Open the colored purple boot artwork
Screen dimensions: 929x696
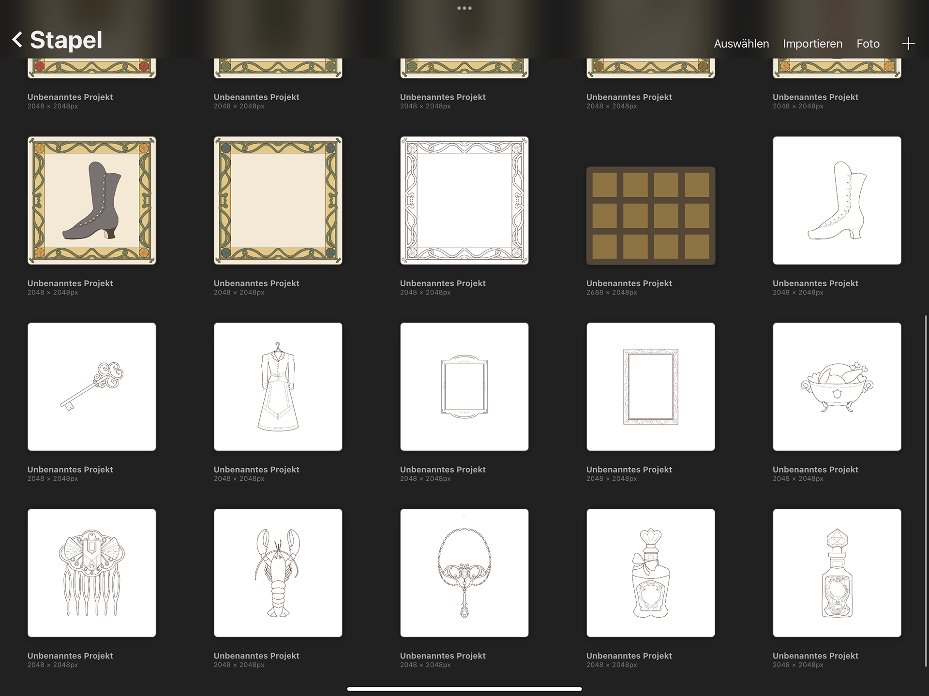click(x=92, y=200)
